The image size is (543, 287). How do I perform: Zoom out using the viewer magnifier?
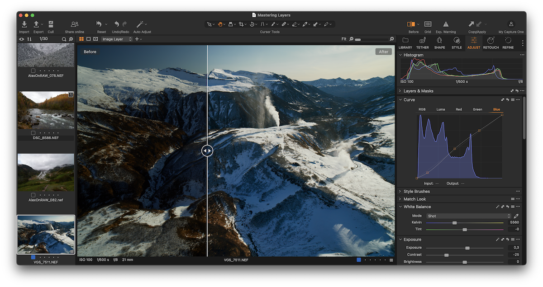click(352, 39)
